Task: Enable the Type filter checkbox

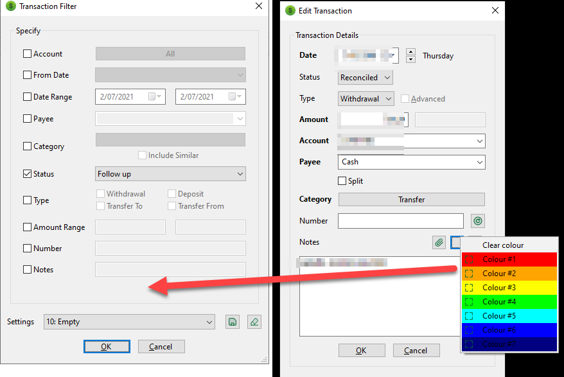Action: [27, 200]
